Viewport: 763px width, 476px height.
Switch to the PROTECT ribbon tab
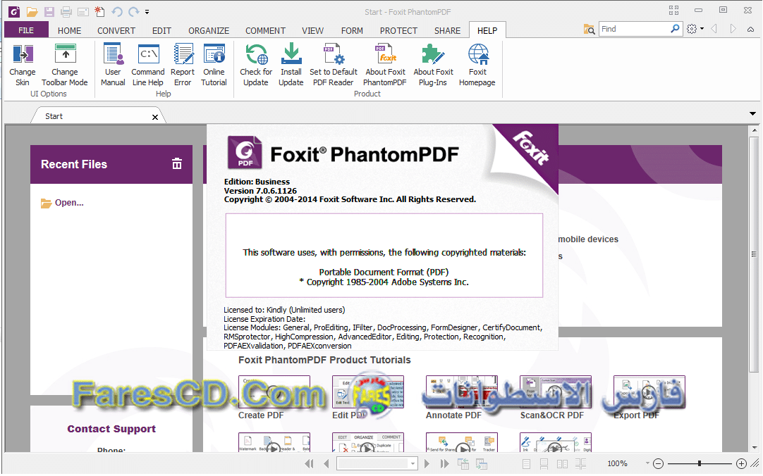398,30
